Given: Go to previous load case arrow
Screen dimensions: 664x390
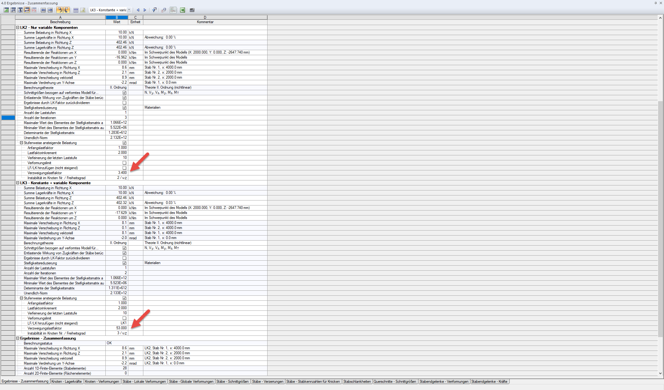Looking at the screenshot, I should coord(138,10).
